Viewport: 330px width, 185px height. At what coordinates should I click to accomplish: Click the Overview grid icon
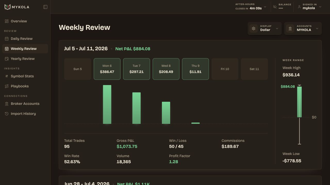click(7, 21)
